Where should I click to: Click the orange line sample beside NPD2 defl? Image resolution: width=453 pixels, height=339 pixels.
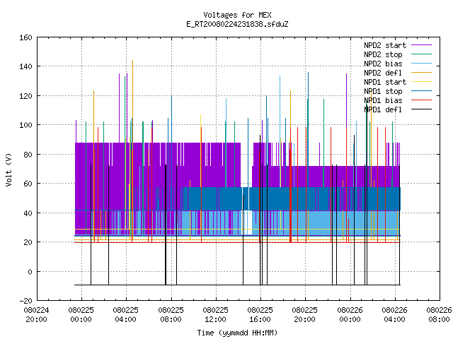[422, 73]
